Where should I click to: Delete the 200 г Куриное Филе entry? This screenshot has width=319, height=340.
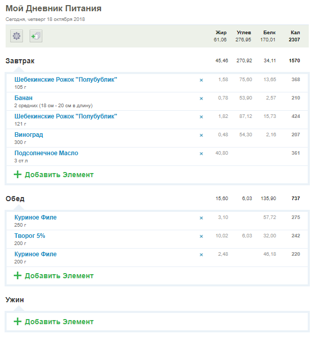pyautogui.click(x=201, y=255)
